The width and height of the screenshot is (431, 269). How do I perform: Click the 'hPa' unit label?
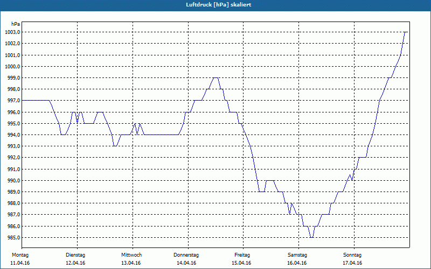(16, 24)
